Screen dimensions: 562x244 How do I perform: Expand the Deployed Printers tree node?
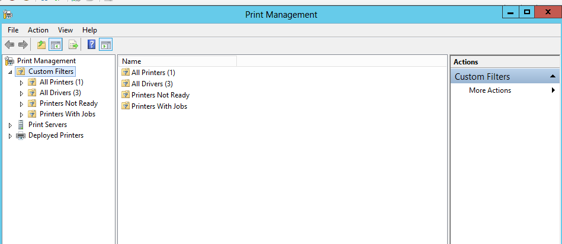pos(10,136)
